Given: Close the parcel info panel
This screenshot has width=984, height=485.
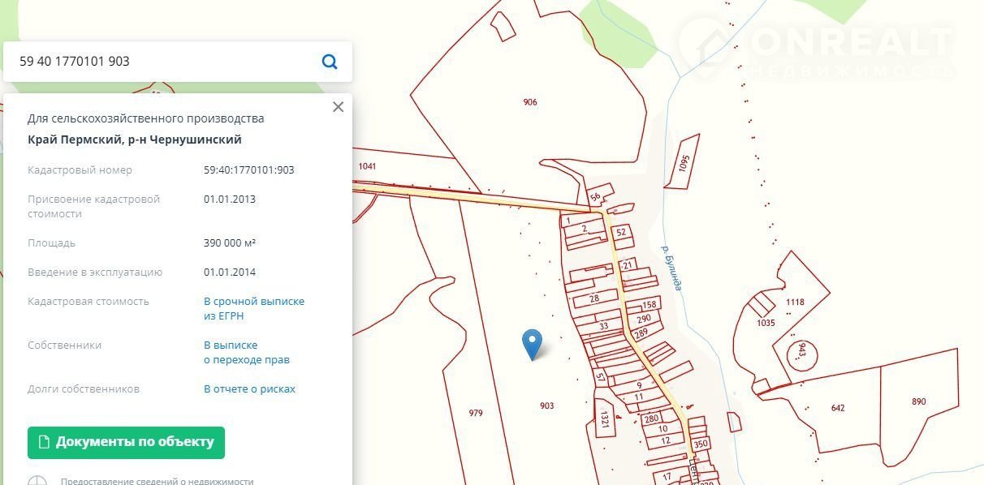Looking at the screenshot, I should (339, 107).
